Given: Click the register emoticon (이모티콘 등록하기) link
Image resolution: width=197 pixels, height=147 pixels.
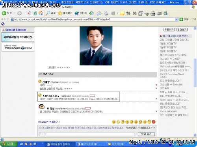Looking at the screenshot, I should pyautogui.click(x=49, y=122).
